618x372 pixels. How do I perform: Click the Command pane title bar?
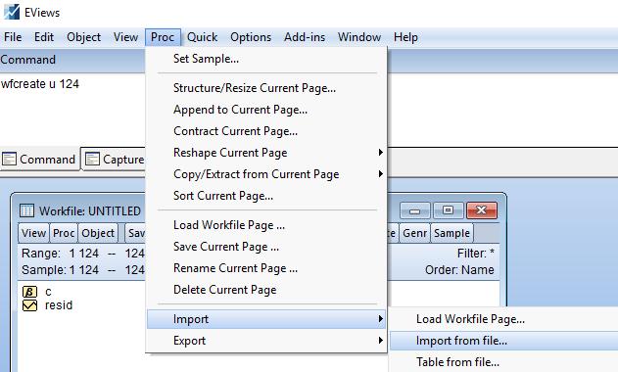72,60
